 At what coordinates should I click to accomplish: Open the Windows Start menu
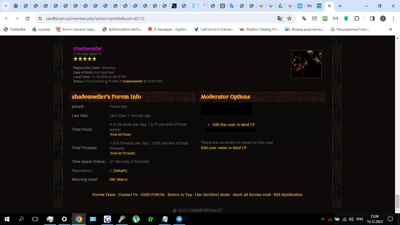7,219
